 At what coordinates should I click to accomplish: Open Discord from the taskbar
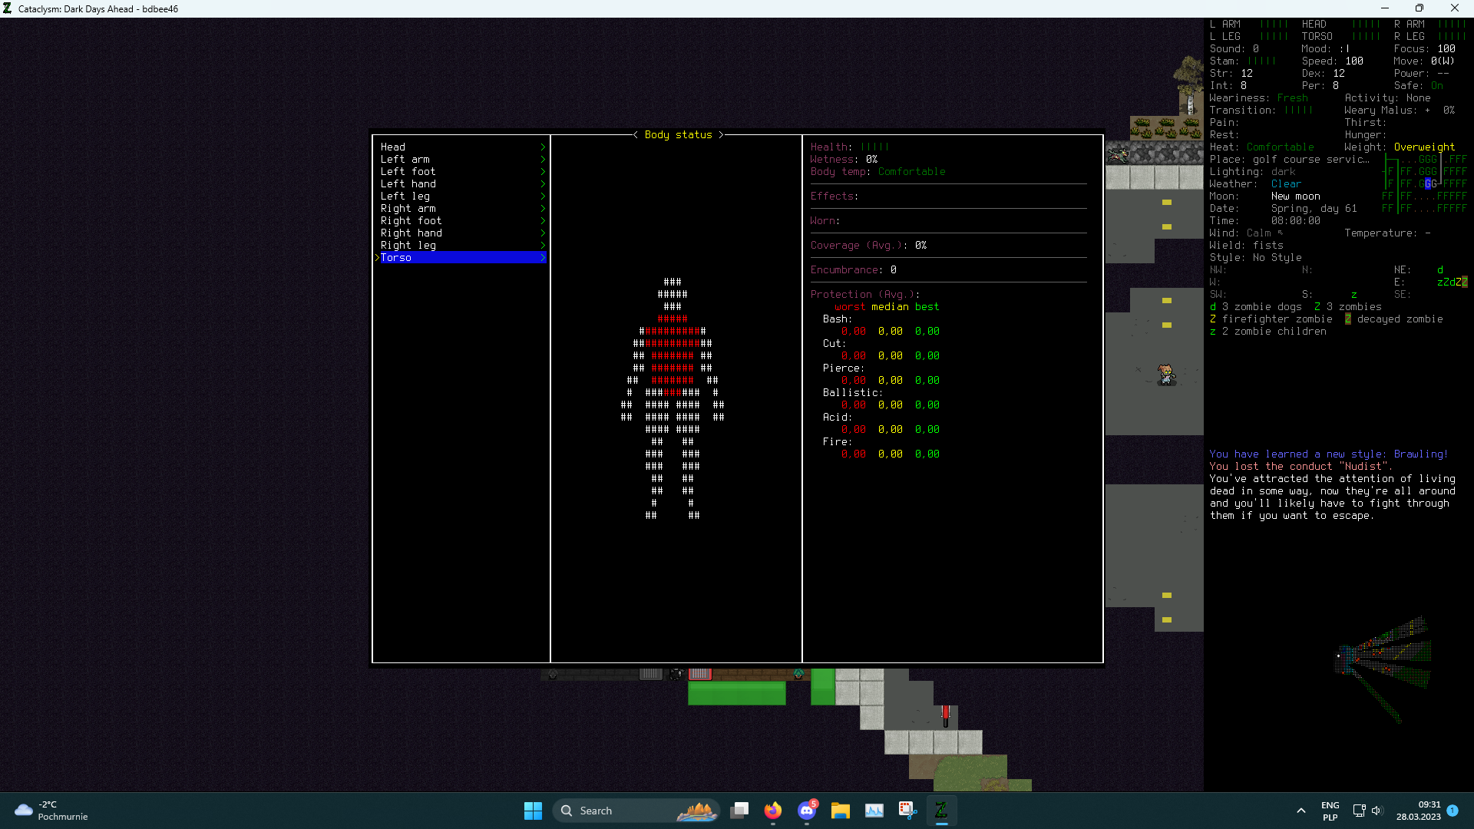[x=807, y=810]
